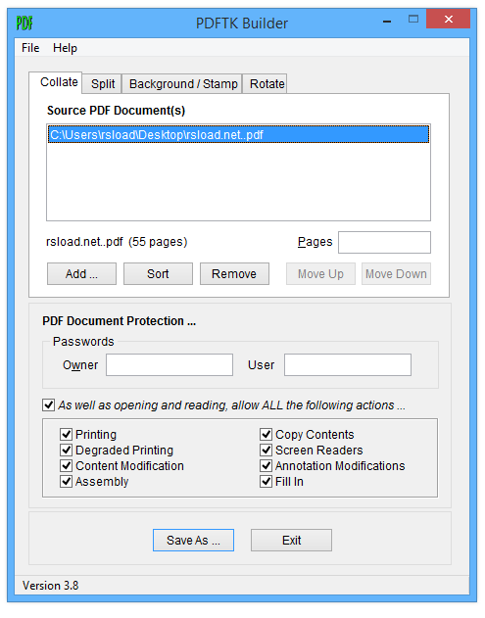Focus the User password field
This screenshot has height=618, width=485.
pyautogui.click(x=348, y=365)
